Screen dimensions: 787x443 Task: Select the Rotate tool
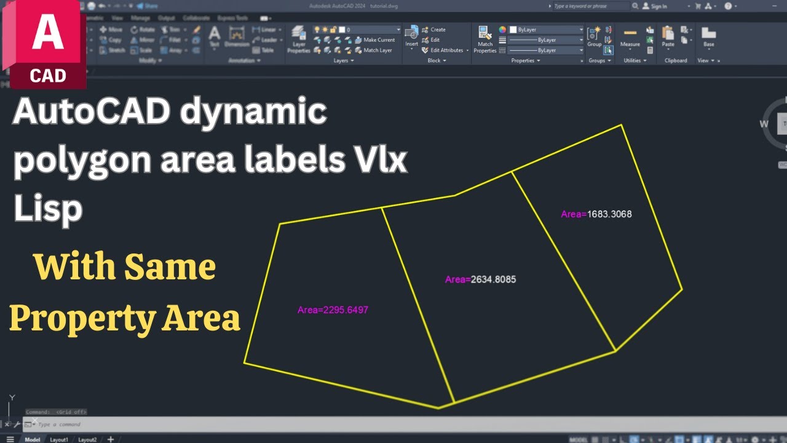(x=143, y=30)
